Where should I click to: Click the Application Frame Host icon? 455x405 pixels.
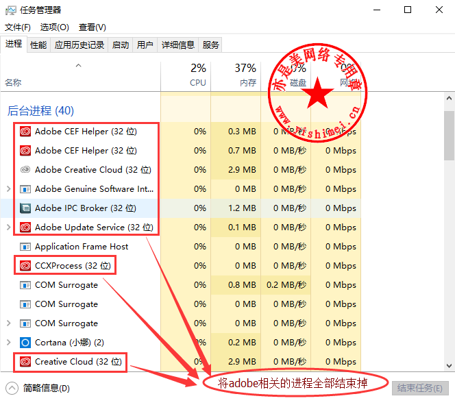[25, 247]
